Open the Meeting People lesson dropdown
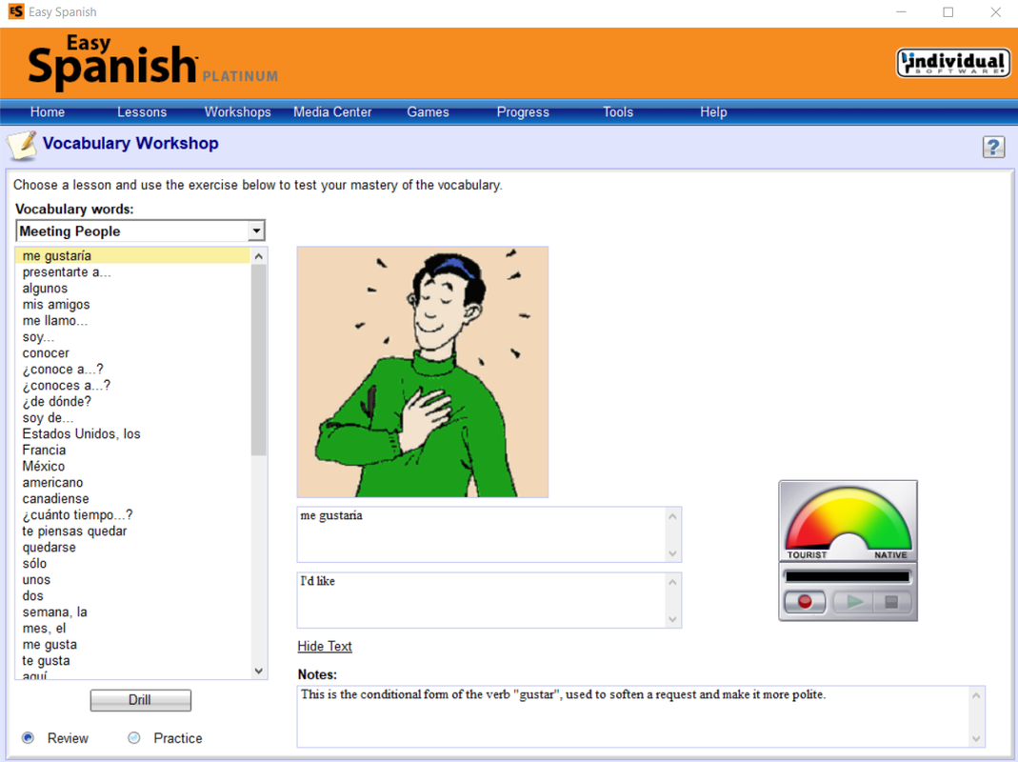1018x762 pixels. 256,231
